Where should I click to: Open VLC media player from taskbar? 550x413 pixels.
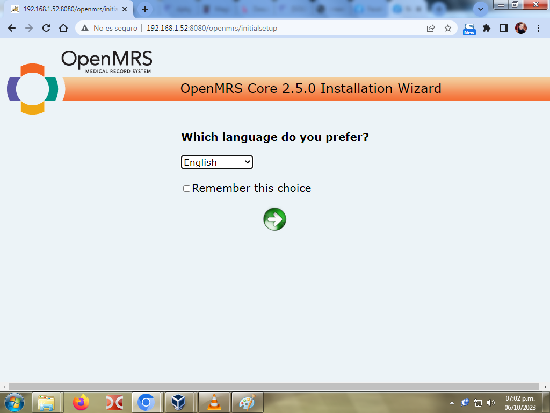pyautogui.click(x=214, y=402)
